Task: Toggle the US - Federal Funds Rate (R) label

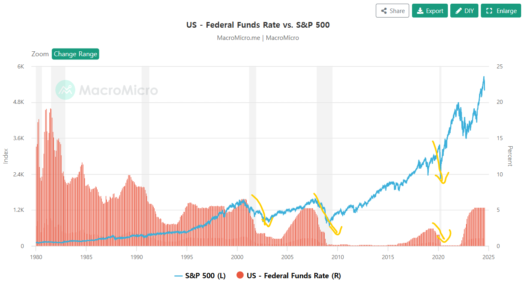Action: pos(294,276)
